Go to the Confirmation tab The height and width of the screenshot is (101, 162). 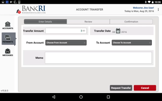pos(131,22)
